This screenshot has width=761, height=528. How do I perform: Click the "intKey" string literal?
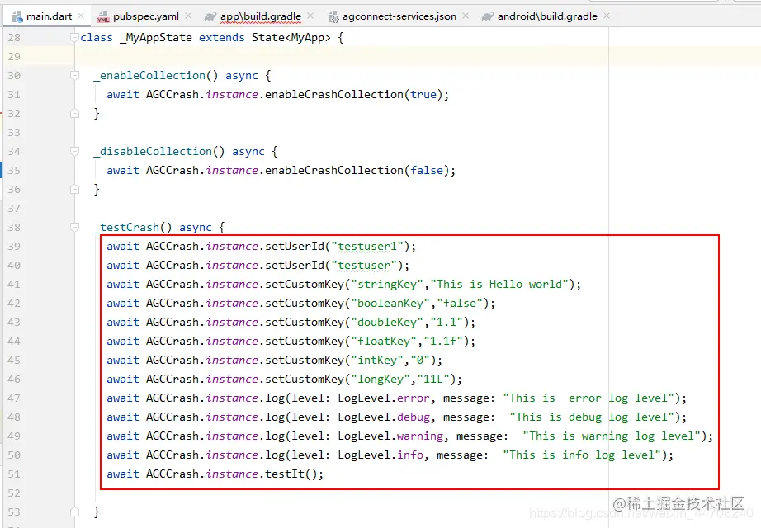[377, 360]
